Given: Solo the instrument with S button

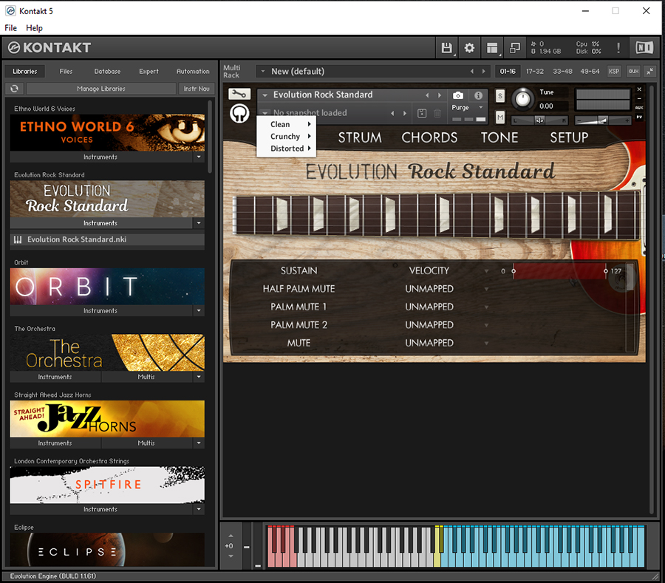Looking at the screenshot, I should click(x=500, y=96).
